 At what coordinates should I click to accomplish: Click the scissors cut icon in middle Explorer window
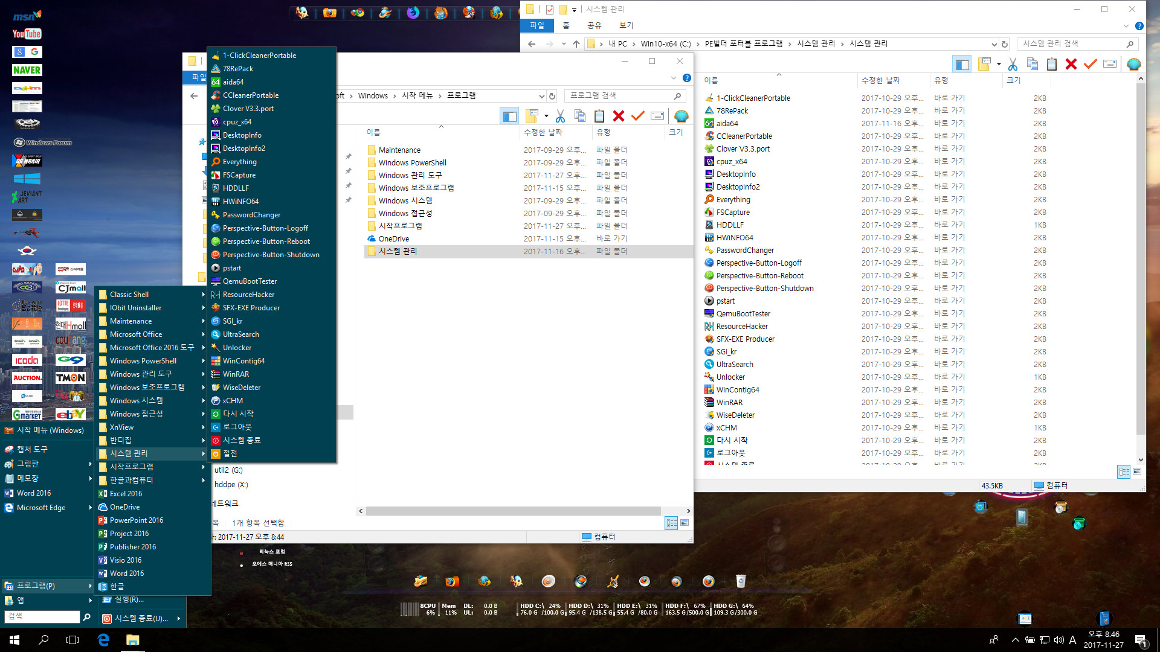pyautogui.click(x=561, y=116)
